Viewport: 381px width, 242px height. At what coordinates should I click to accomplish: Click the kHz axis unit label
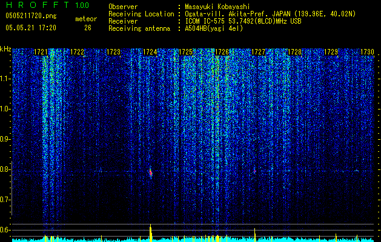pyautogui.click(x=5, y=49)
